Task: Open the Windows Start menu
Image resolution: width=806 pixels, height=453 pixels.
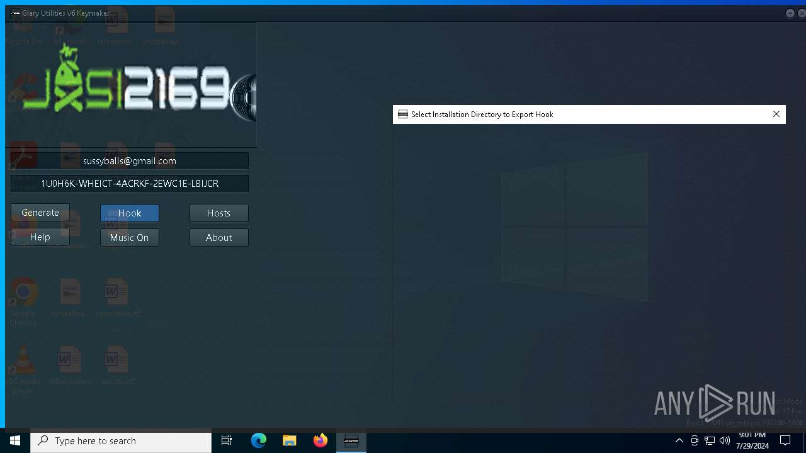Action: click(x=15, y=440)
